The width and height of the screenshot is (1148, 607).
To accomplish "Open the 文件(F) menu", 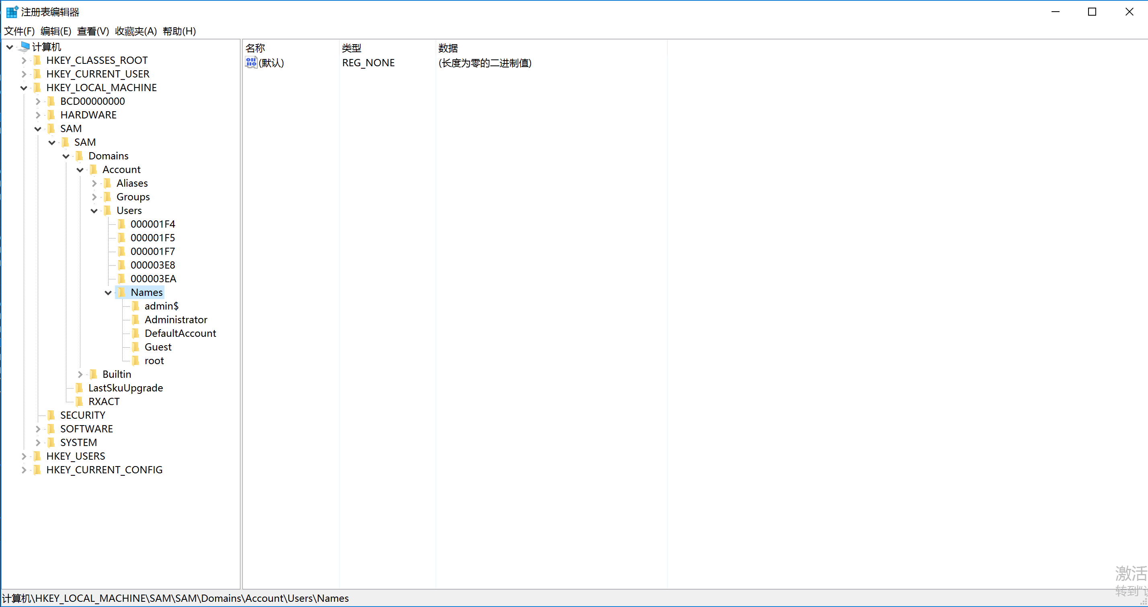I will [19, 31].
